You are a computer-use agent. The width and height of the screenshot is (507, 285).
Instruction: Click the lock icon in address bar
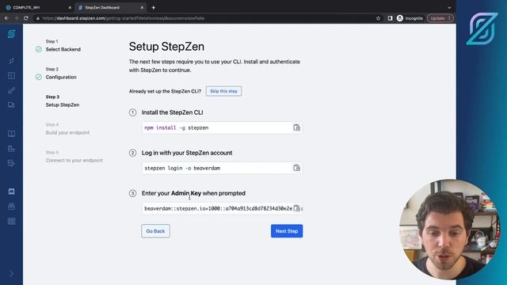[x=38, y=18]
